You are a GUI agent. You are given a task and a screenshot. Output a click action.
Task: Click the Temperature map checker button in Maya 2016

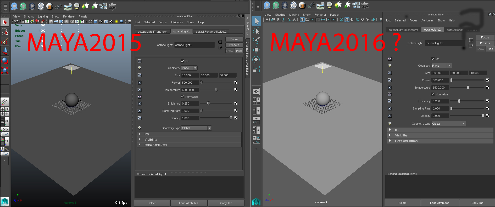(x=488, y=88)
